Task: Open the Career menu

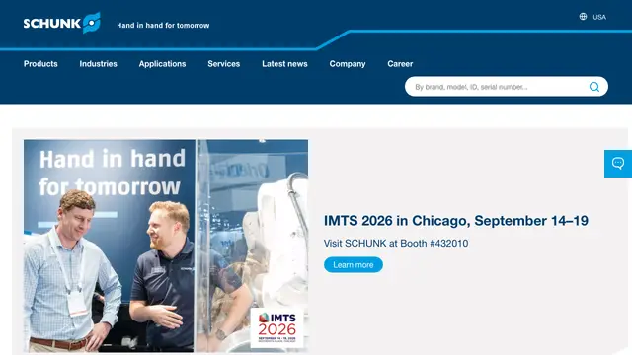Action: (x=400, y=64)
